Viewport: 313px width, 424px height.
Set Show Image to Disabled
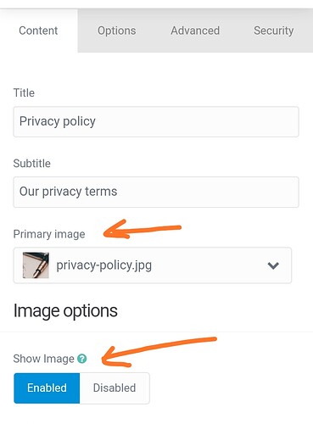115,388
